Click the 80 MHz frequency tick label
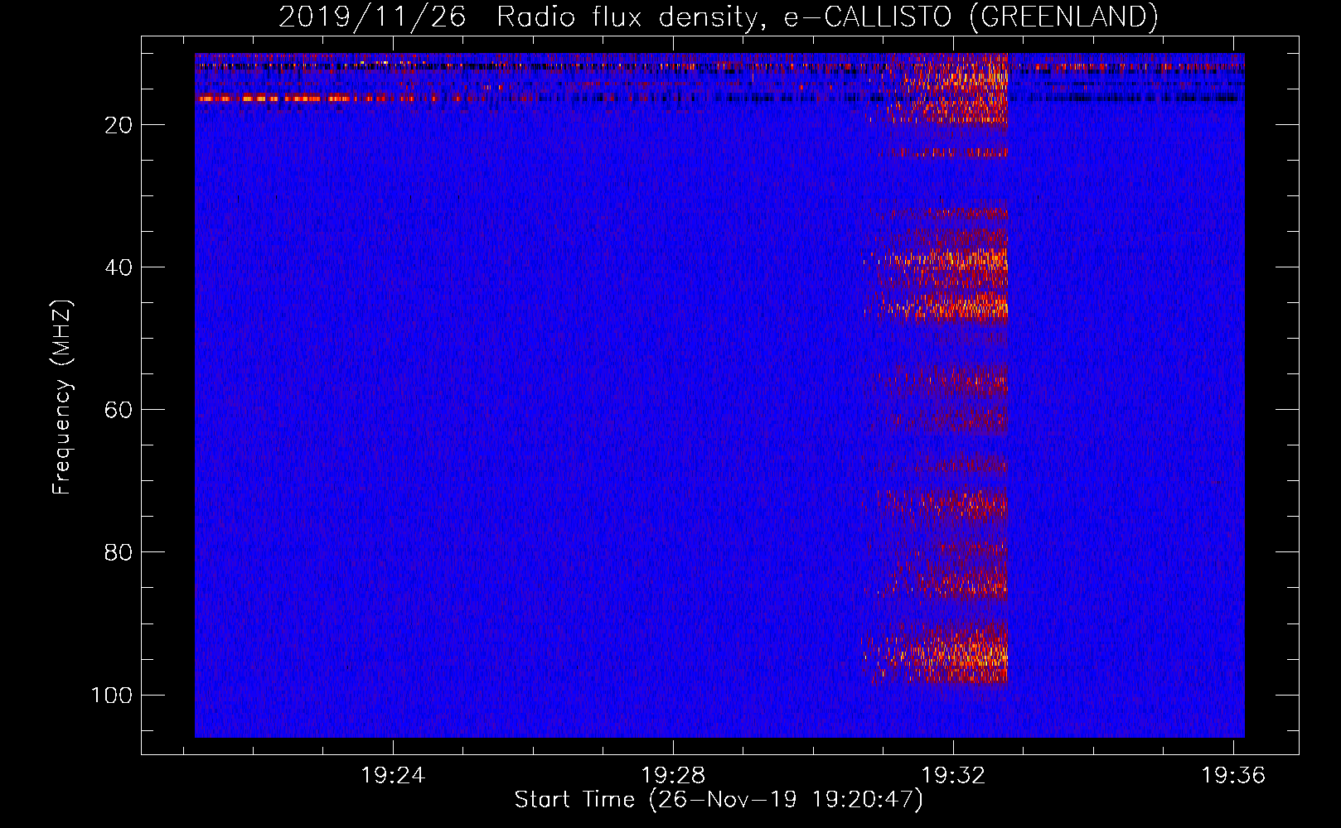 click(x=119, y=552)
